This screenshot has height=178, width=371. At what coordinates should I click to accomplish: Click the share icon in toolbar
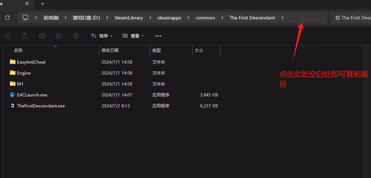tap(59, 36)
